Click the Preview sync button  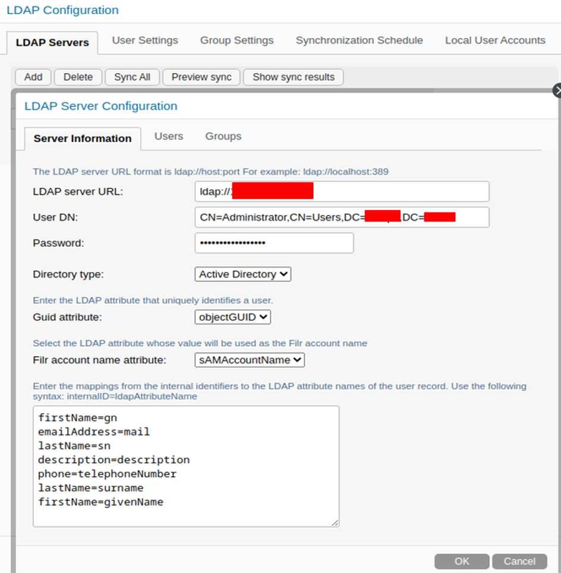pos(201,77)
